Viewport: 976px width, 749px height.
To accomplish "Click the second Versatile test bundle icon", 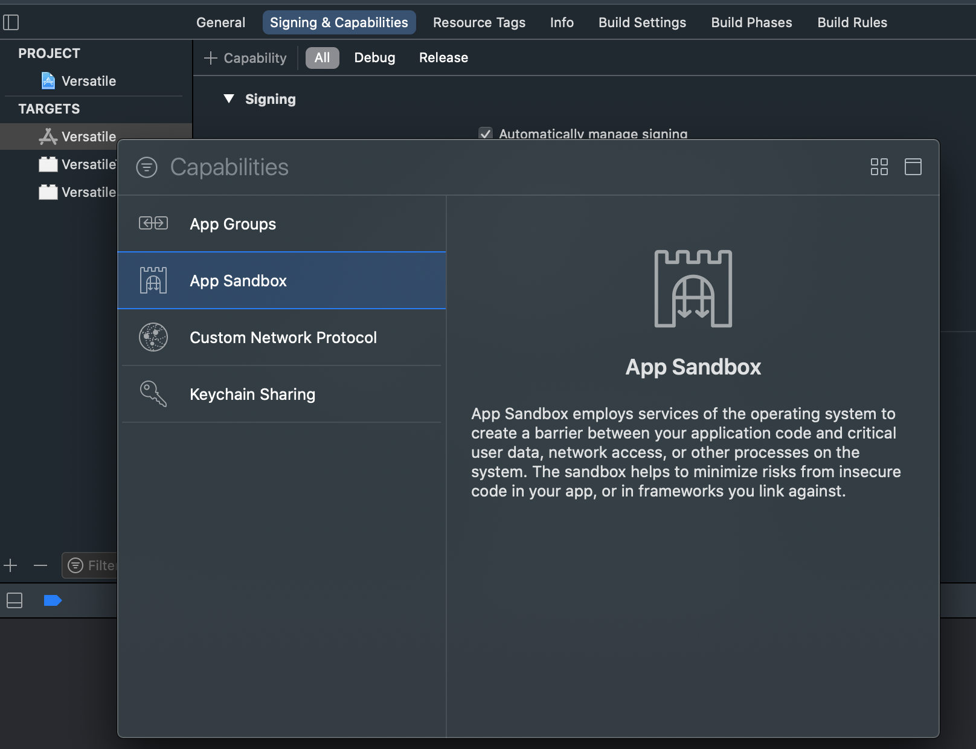I will (48, 164).
